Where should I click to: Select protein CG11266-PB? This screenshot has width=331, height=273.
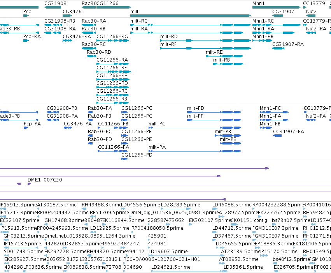113,124
